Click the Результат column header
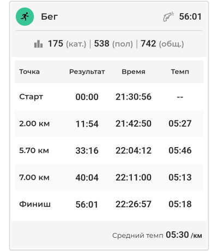This screenshot has height=251, width=218. [87, 72]
